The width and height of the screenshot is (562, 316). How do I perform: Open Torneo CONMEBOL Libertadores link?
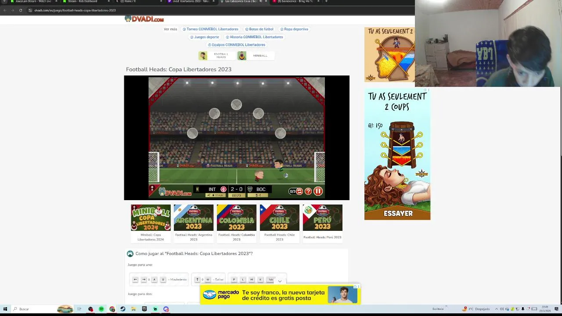point(210,29)
